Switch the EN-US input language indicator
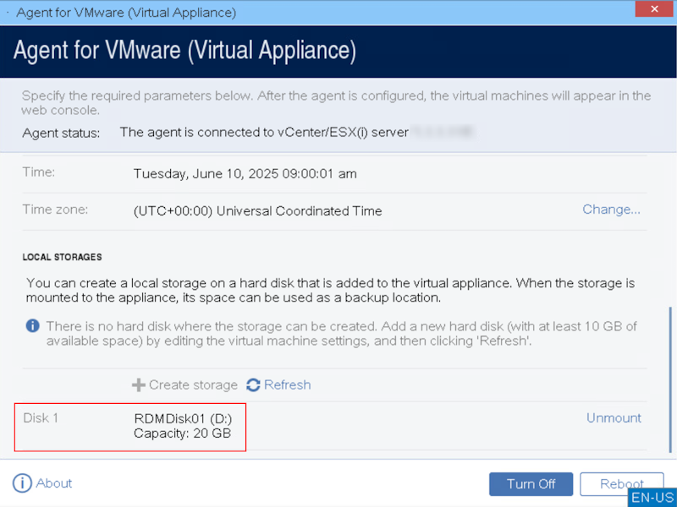This screenshot has height=507, width=677. 652,497
